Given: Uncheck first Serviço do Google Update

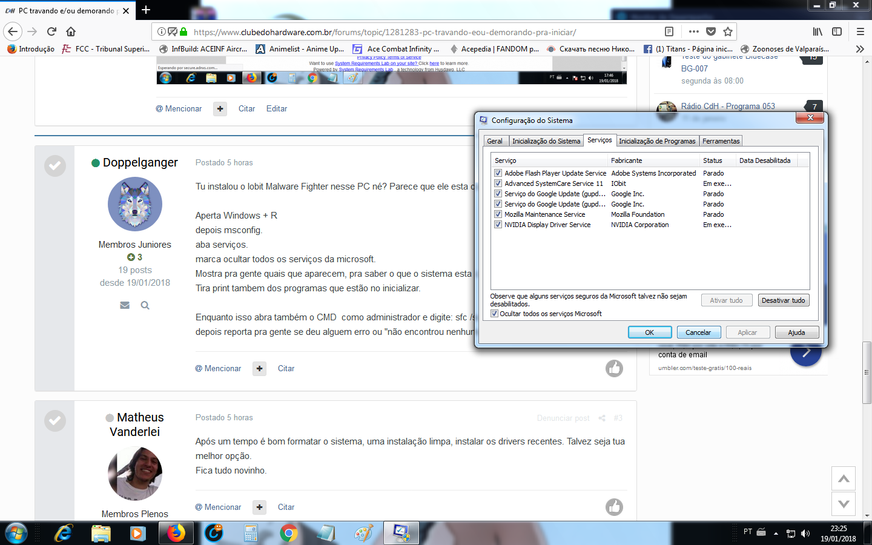Looking at the screenshot, I should tap(498, 194).
